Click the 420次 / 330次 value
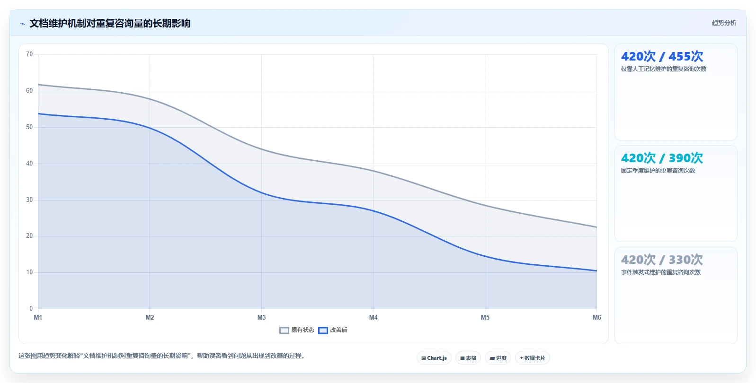 pyautogui.click(x=662, y=260)
